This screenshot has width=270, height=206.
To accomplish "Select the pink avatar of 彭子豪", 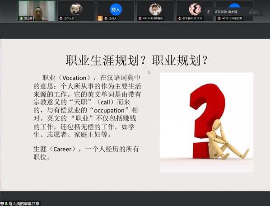I will pyautogui.click(x=195, y=9).
